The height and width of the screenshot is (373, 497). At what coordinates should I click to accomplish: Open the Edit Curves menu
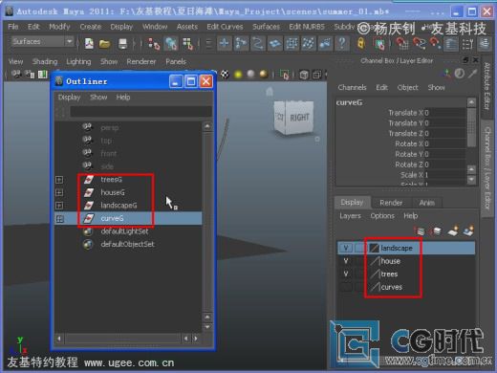(225, 27)
